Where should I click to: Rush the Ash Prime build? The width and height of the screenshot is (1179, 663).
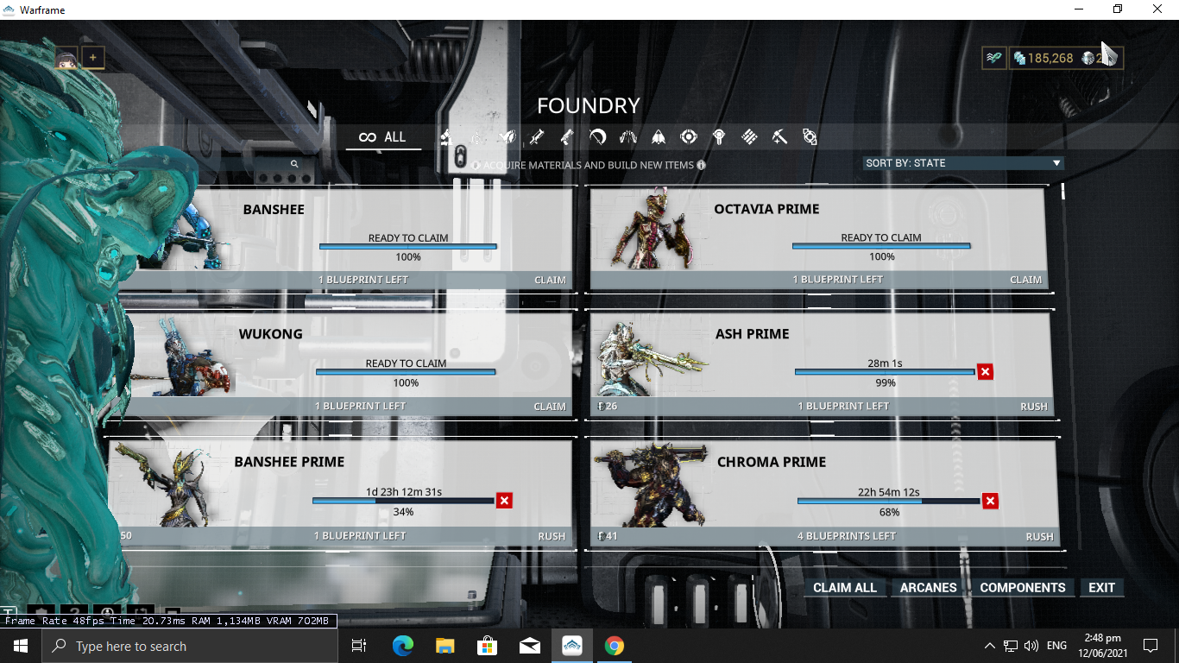[x=1034, y=407]
